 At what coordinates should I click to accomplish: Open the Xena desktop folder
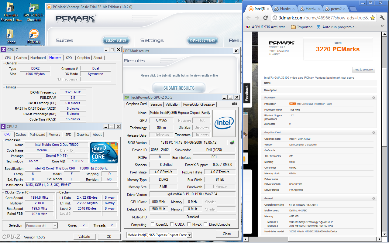[11, 36]
